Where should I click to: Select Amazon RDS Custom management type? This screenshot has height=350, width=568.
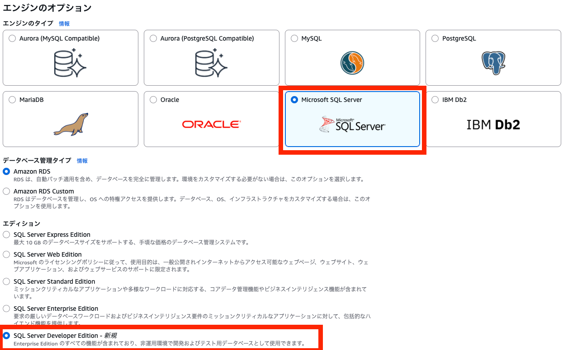pyautogui.click(x=6, y=192)
